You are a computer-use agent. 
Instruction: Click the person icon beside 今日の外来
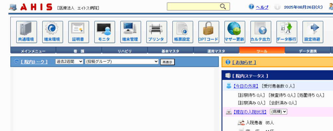click(x=229, y=86)
